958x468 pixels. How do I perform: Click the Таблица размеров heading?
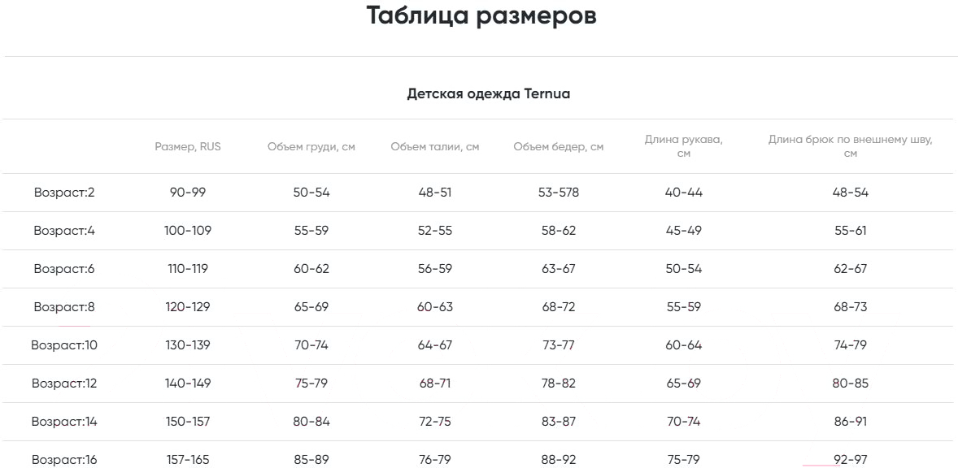tap(481, 16)
